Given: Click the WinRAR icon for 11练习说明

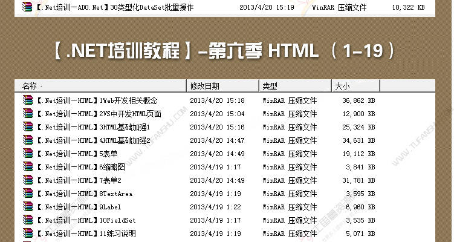Looking at the screenshot, I should [28, 234].
